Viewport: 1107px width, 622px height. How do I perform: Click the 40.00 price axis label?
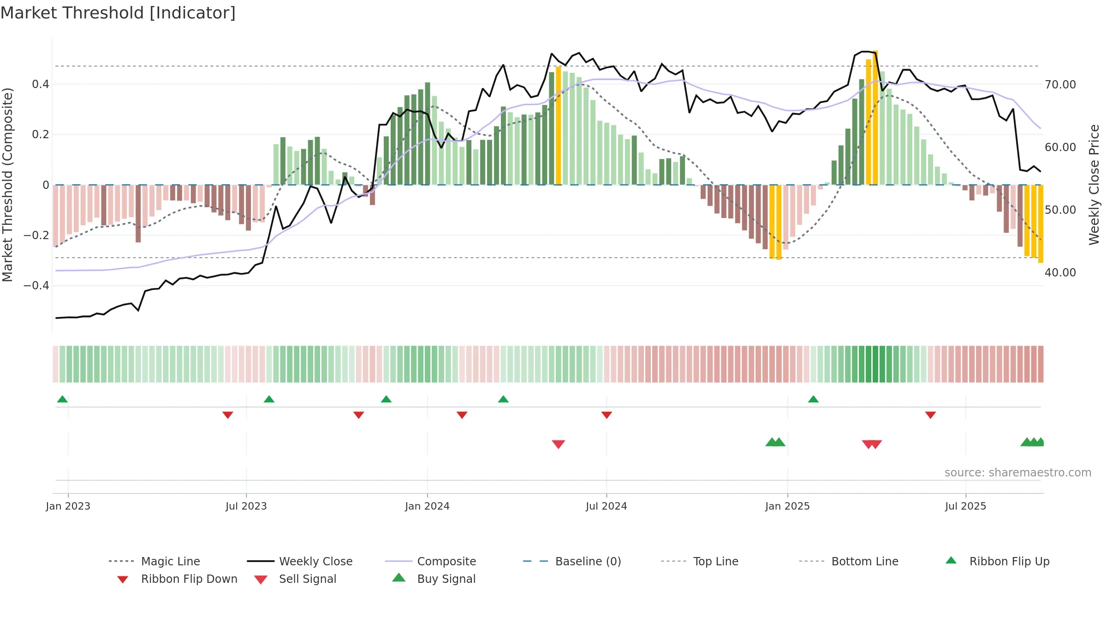(x=1060, y=272)
